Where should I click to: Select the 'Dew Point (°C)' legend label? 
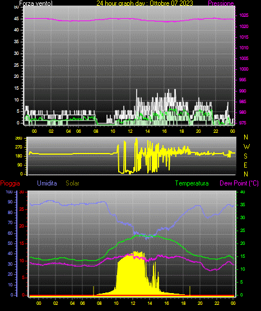pos(239,183)
